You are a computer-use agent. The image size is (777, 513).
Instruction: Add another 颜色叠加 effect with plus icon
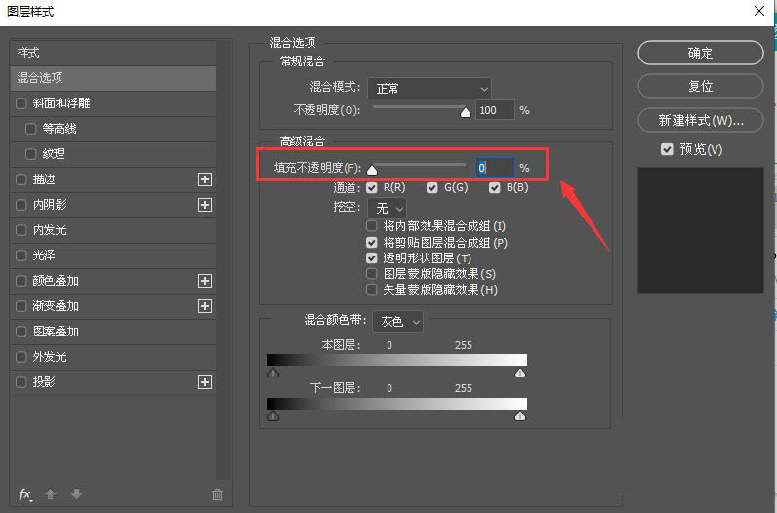(205, 281)
